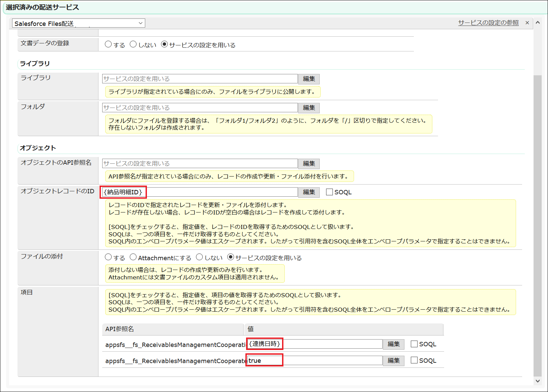Viewport: 548px width, 392px height.
Task: Close the selected delivery service panel
Action: coord(527,23)
